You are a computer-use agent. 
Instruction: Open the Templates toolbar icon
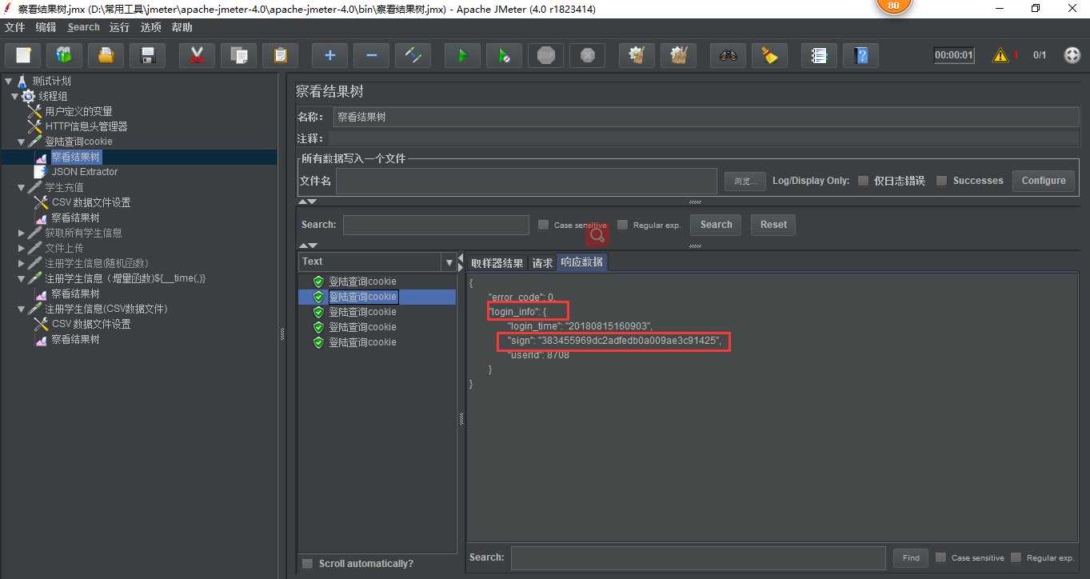coord(65,55)
